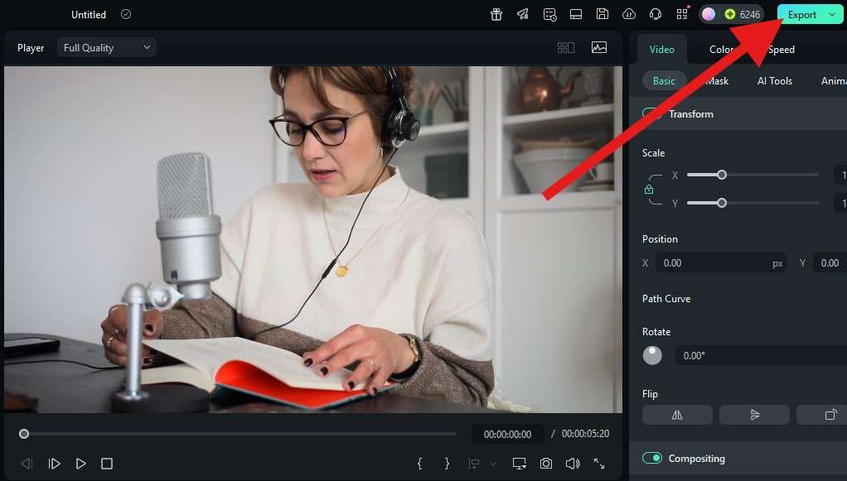Switch to the Video tab
Viewport: 847px width, 481px height.
[x=661, y=49]
